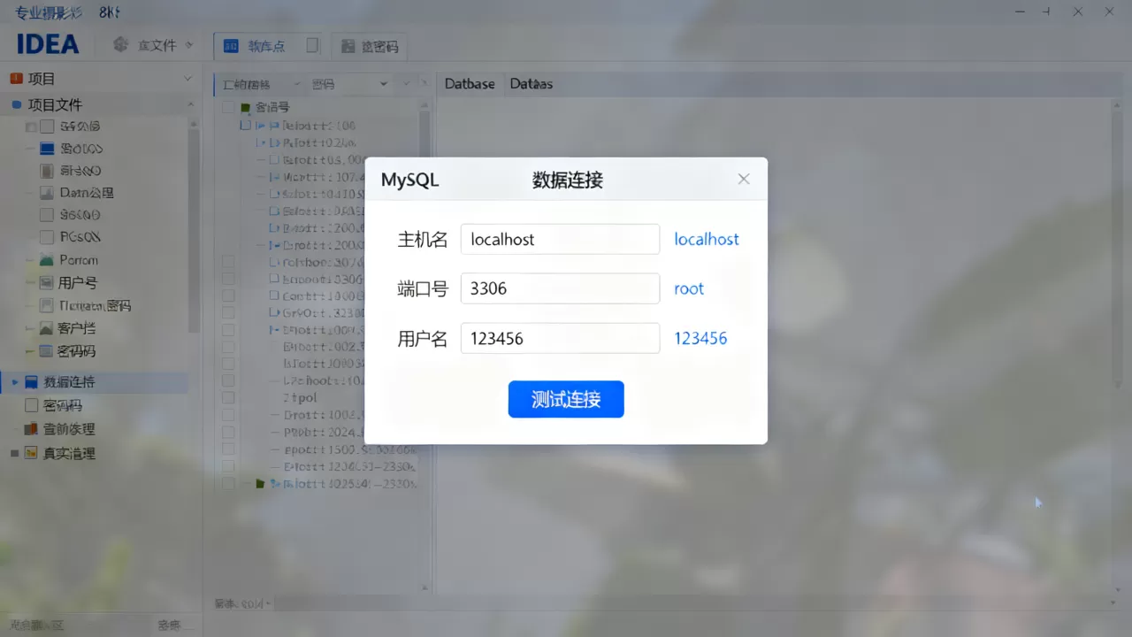
Task: Click the 查前练理 item icon
Action: click(32, 429)
